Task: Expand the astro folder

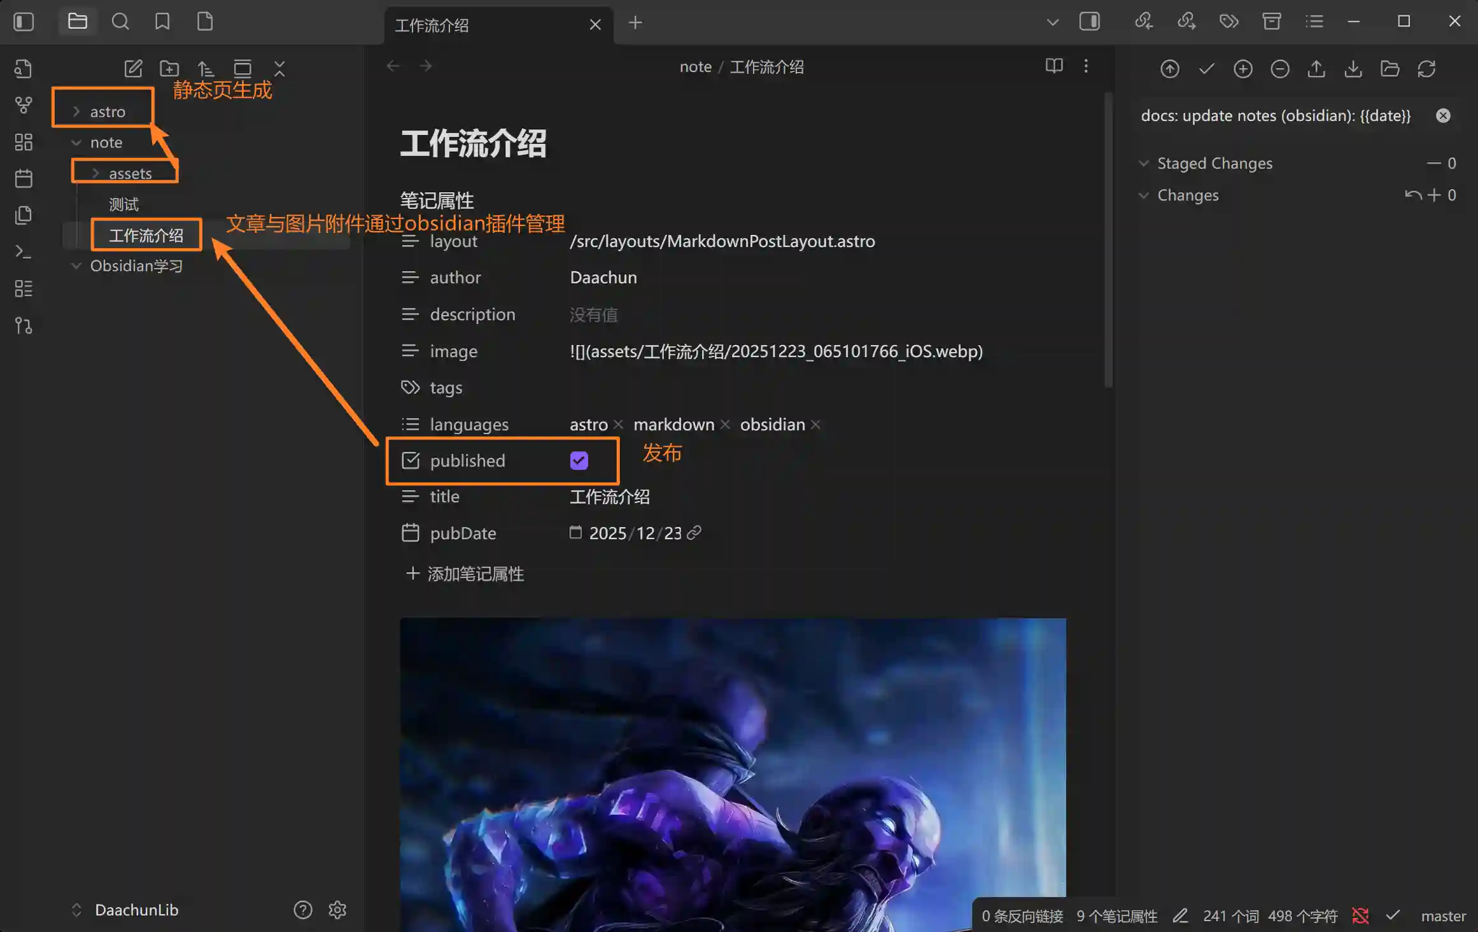Action: coord(107,112)
